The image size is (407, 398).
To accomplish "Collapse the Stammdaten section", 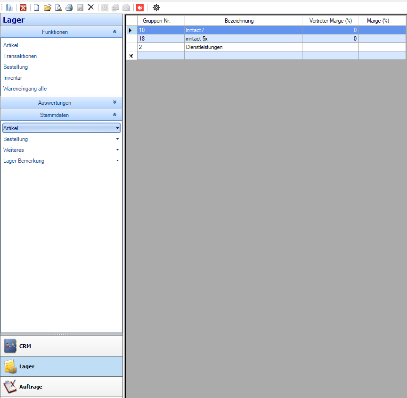I will (x=114, y=115).
